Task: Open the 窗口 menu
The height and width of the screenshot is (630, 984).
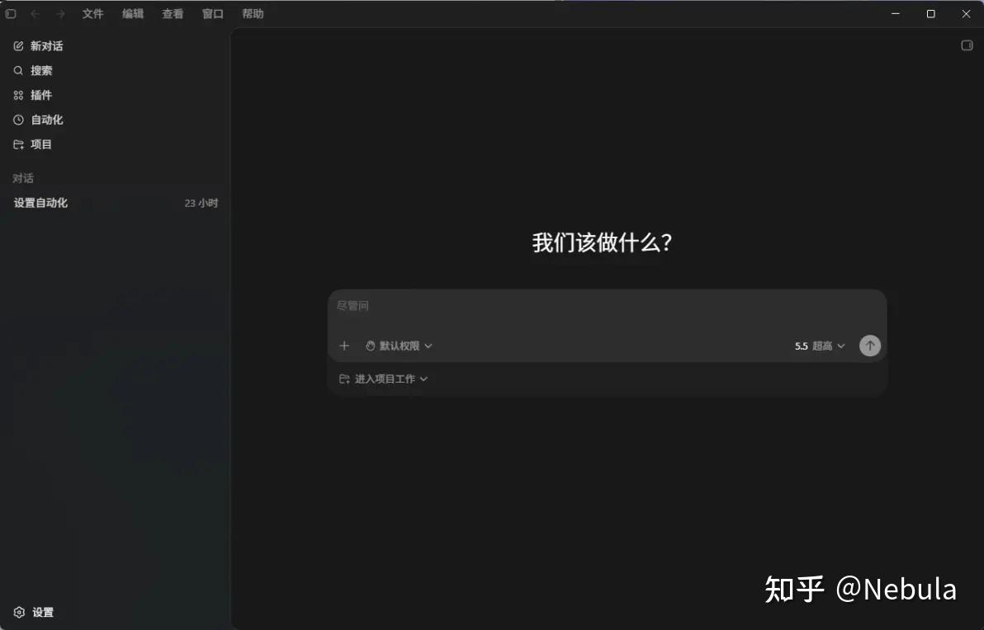Action: click(x=213, y=14)
